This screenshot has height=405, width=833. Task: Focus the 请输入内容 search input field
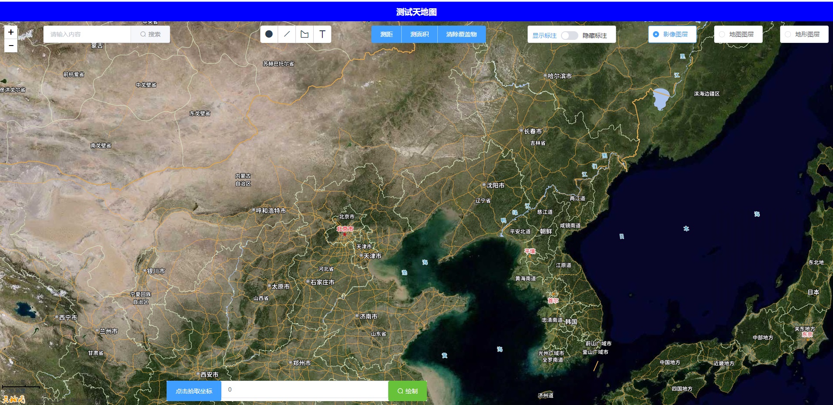[x=87, y=34]
